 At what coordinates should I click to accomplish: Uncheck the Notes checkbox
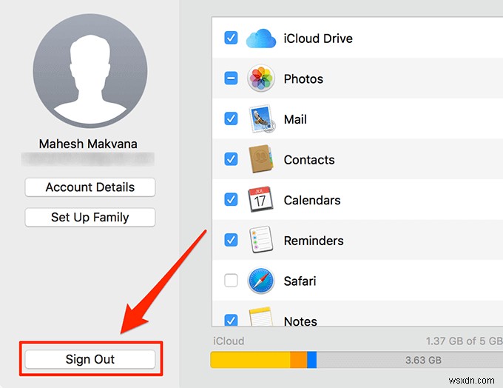231,320
